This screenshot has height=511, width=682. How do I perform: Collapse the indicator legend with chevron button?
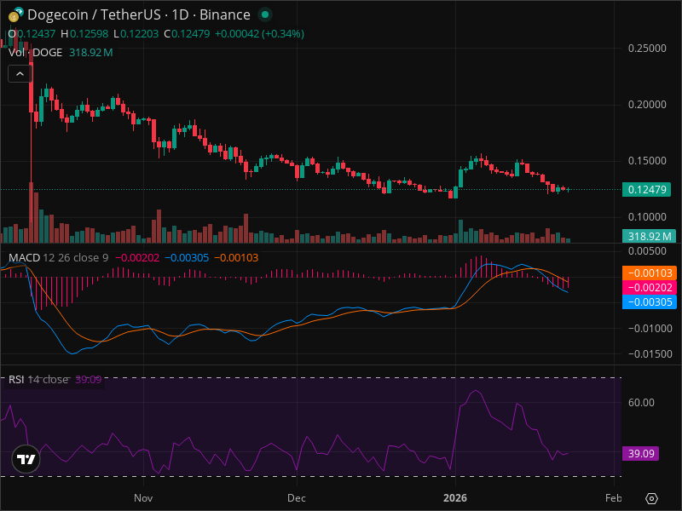(x=20, y=74)
